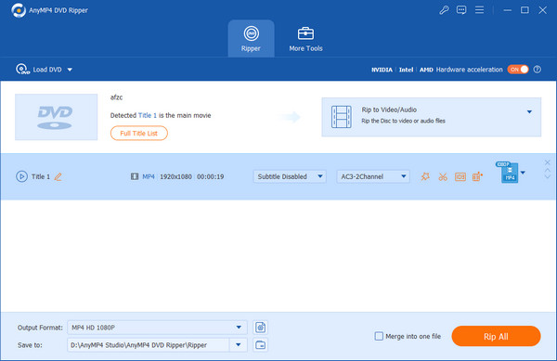This screenshot has width=557, height=361.
Task: Open the Subtitle Disabled dropdown
Action: pos(290,176)
